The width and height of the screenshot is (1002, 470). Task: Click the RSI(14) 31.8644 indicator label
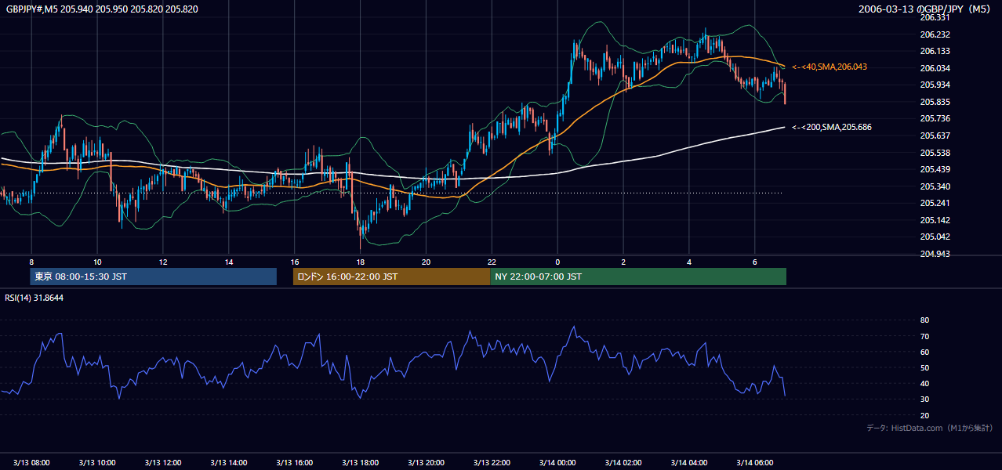pos(34,298)
